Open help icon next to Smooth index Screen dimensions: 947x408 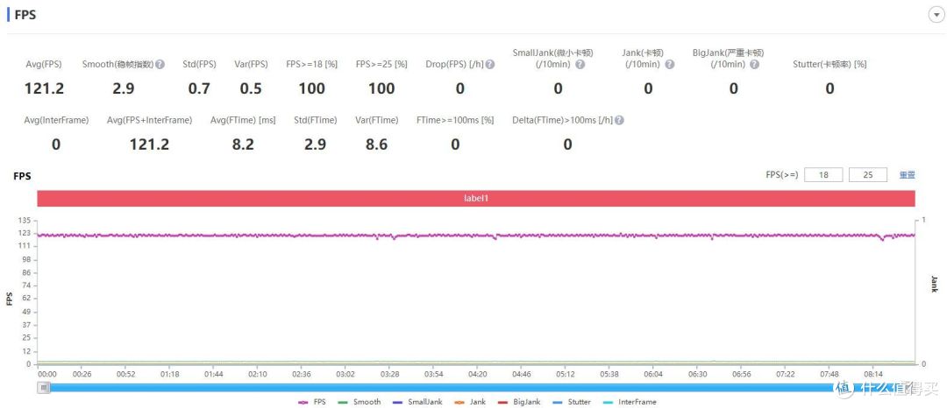click(160, 65)
